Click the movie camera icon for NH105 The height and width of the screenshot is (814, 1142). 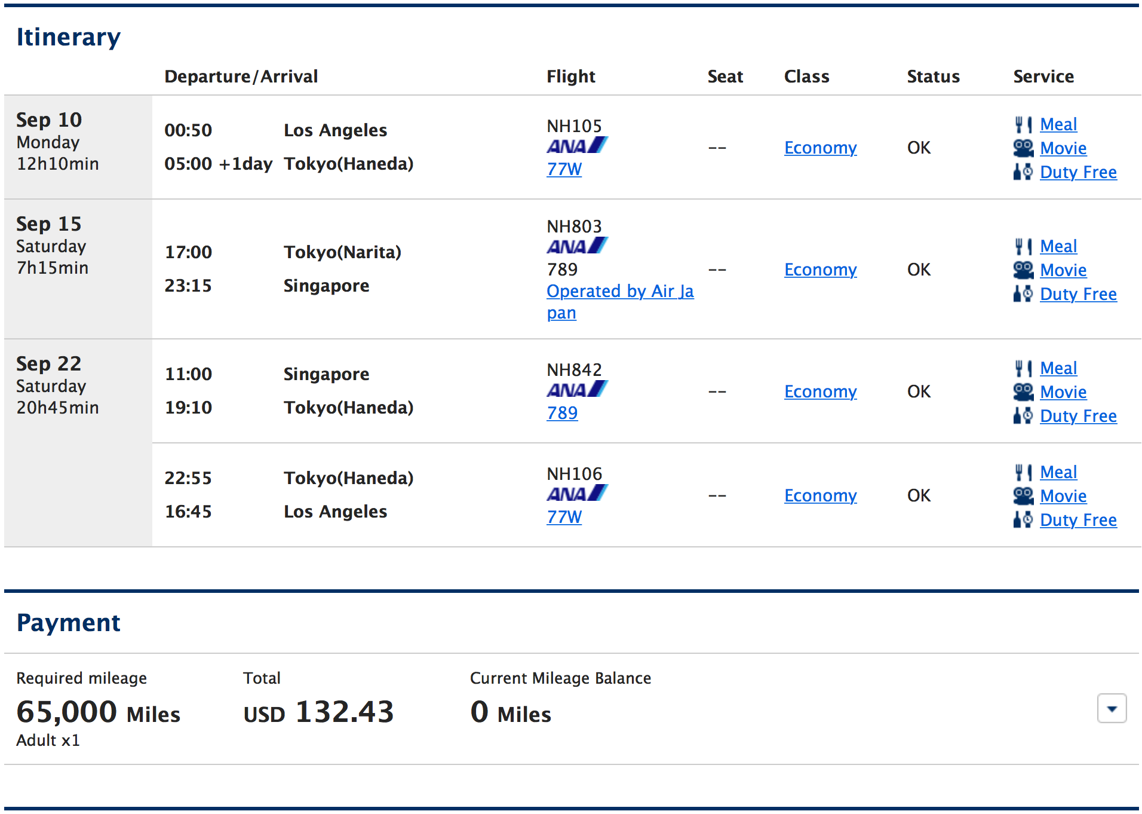tap(1023, 148)
